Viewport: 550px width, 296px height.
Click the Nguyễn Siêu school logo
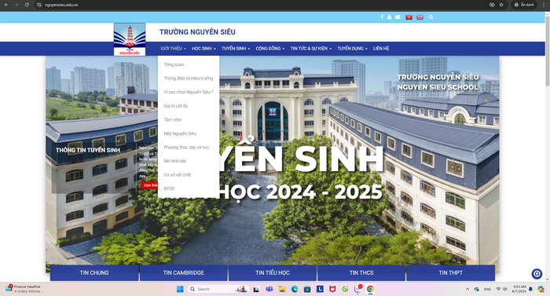click(x=130, y=39)
